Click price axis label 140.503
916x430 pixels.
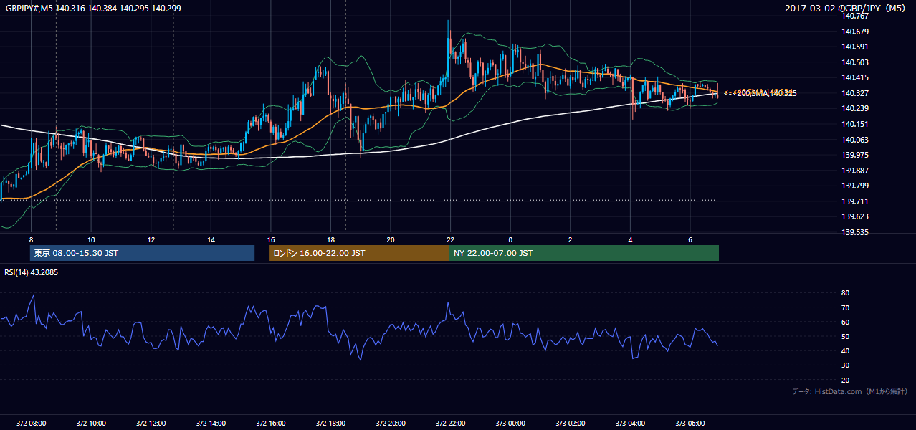click(856, 62)
